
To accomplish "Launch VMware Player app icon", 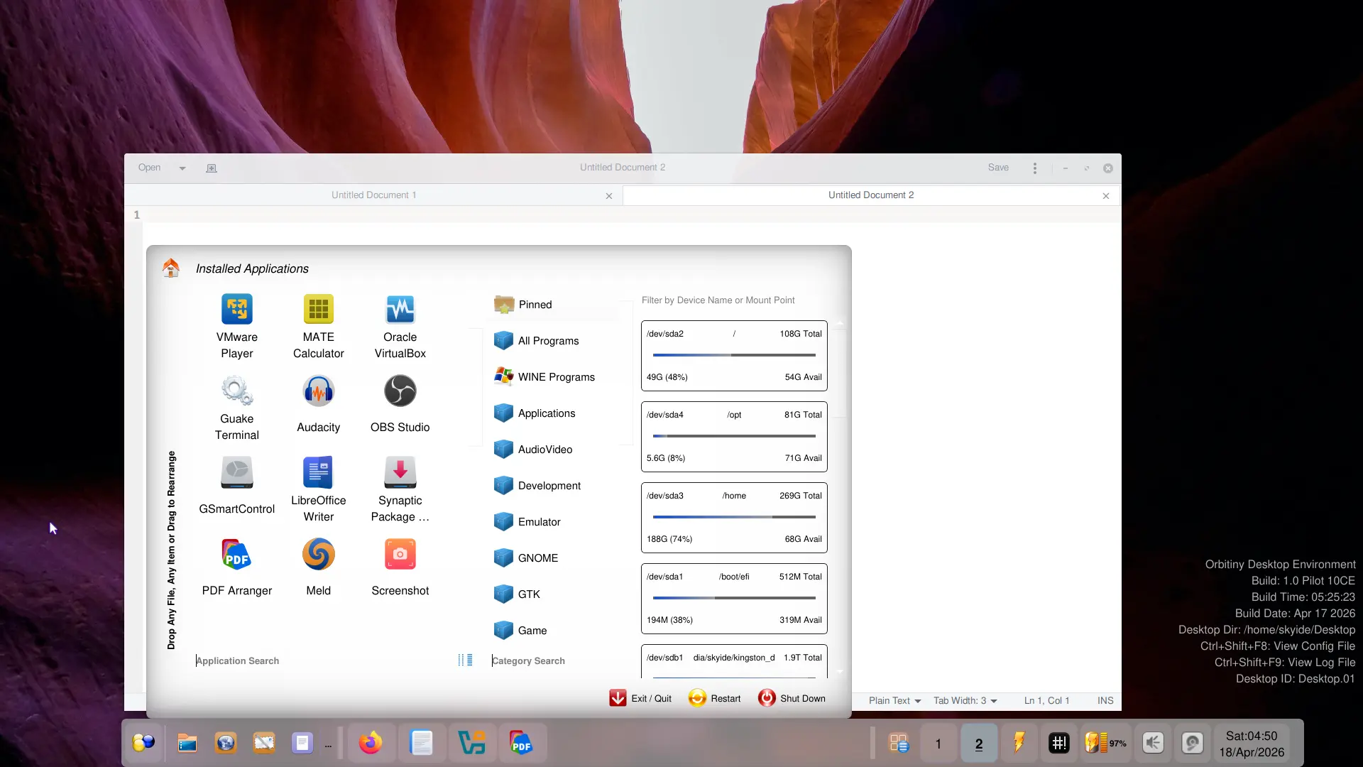I will pyautogui.click(x=236, y=310).
